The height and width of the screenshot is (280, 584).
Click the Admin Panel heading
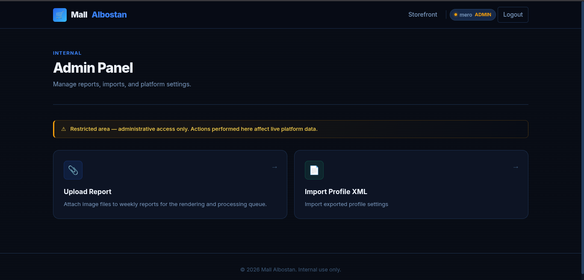(93, 68)
